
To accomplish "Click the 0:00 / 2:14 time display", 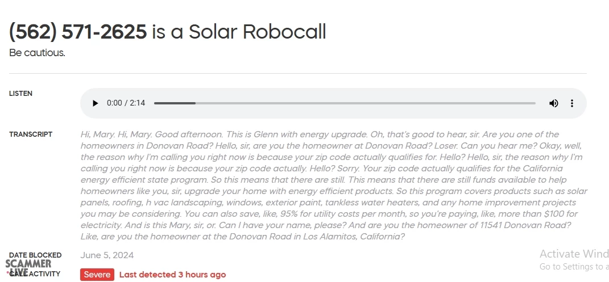I will [x=126, y=103].
